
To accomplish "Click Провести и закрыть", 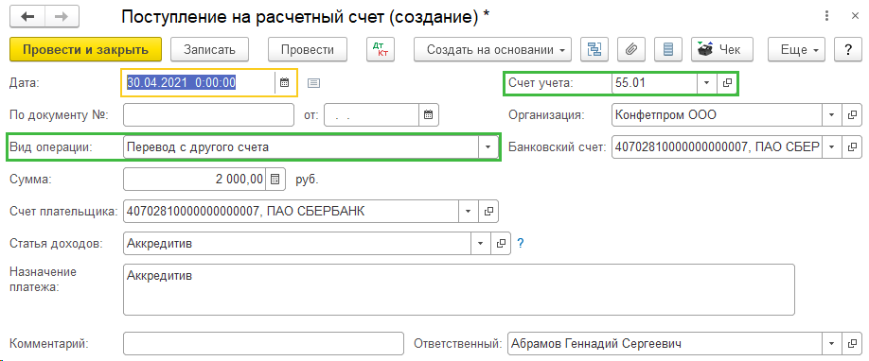I will point(85,49).
